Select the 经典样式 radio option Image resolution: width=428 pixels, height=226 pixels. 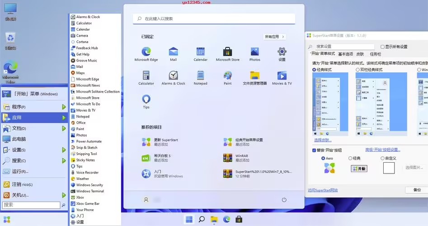click(314, 70)
